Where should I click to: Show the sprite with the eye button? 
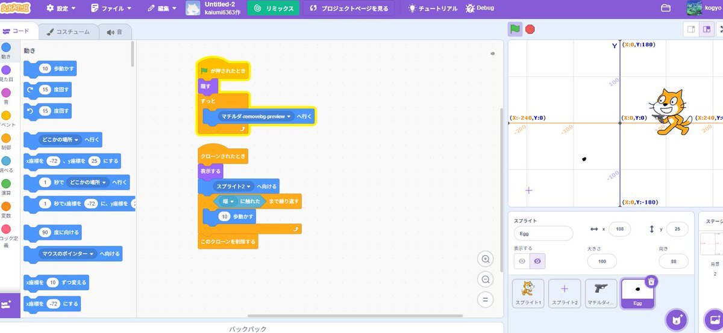(522, 261)
